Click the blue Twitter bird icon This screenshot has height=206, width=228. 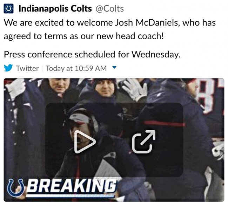click(x=8, y=68)
